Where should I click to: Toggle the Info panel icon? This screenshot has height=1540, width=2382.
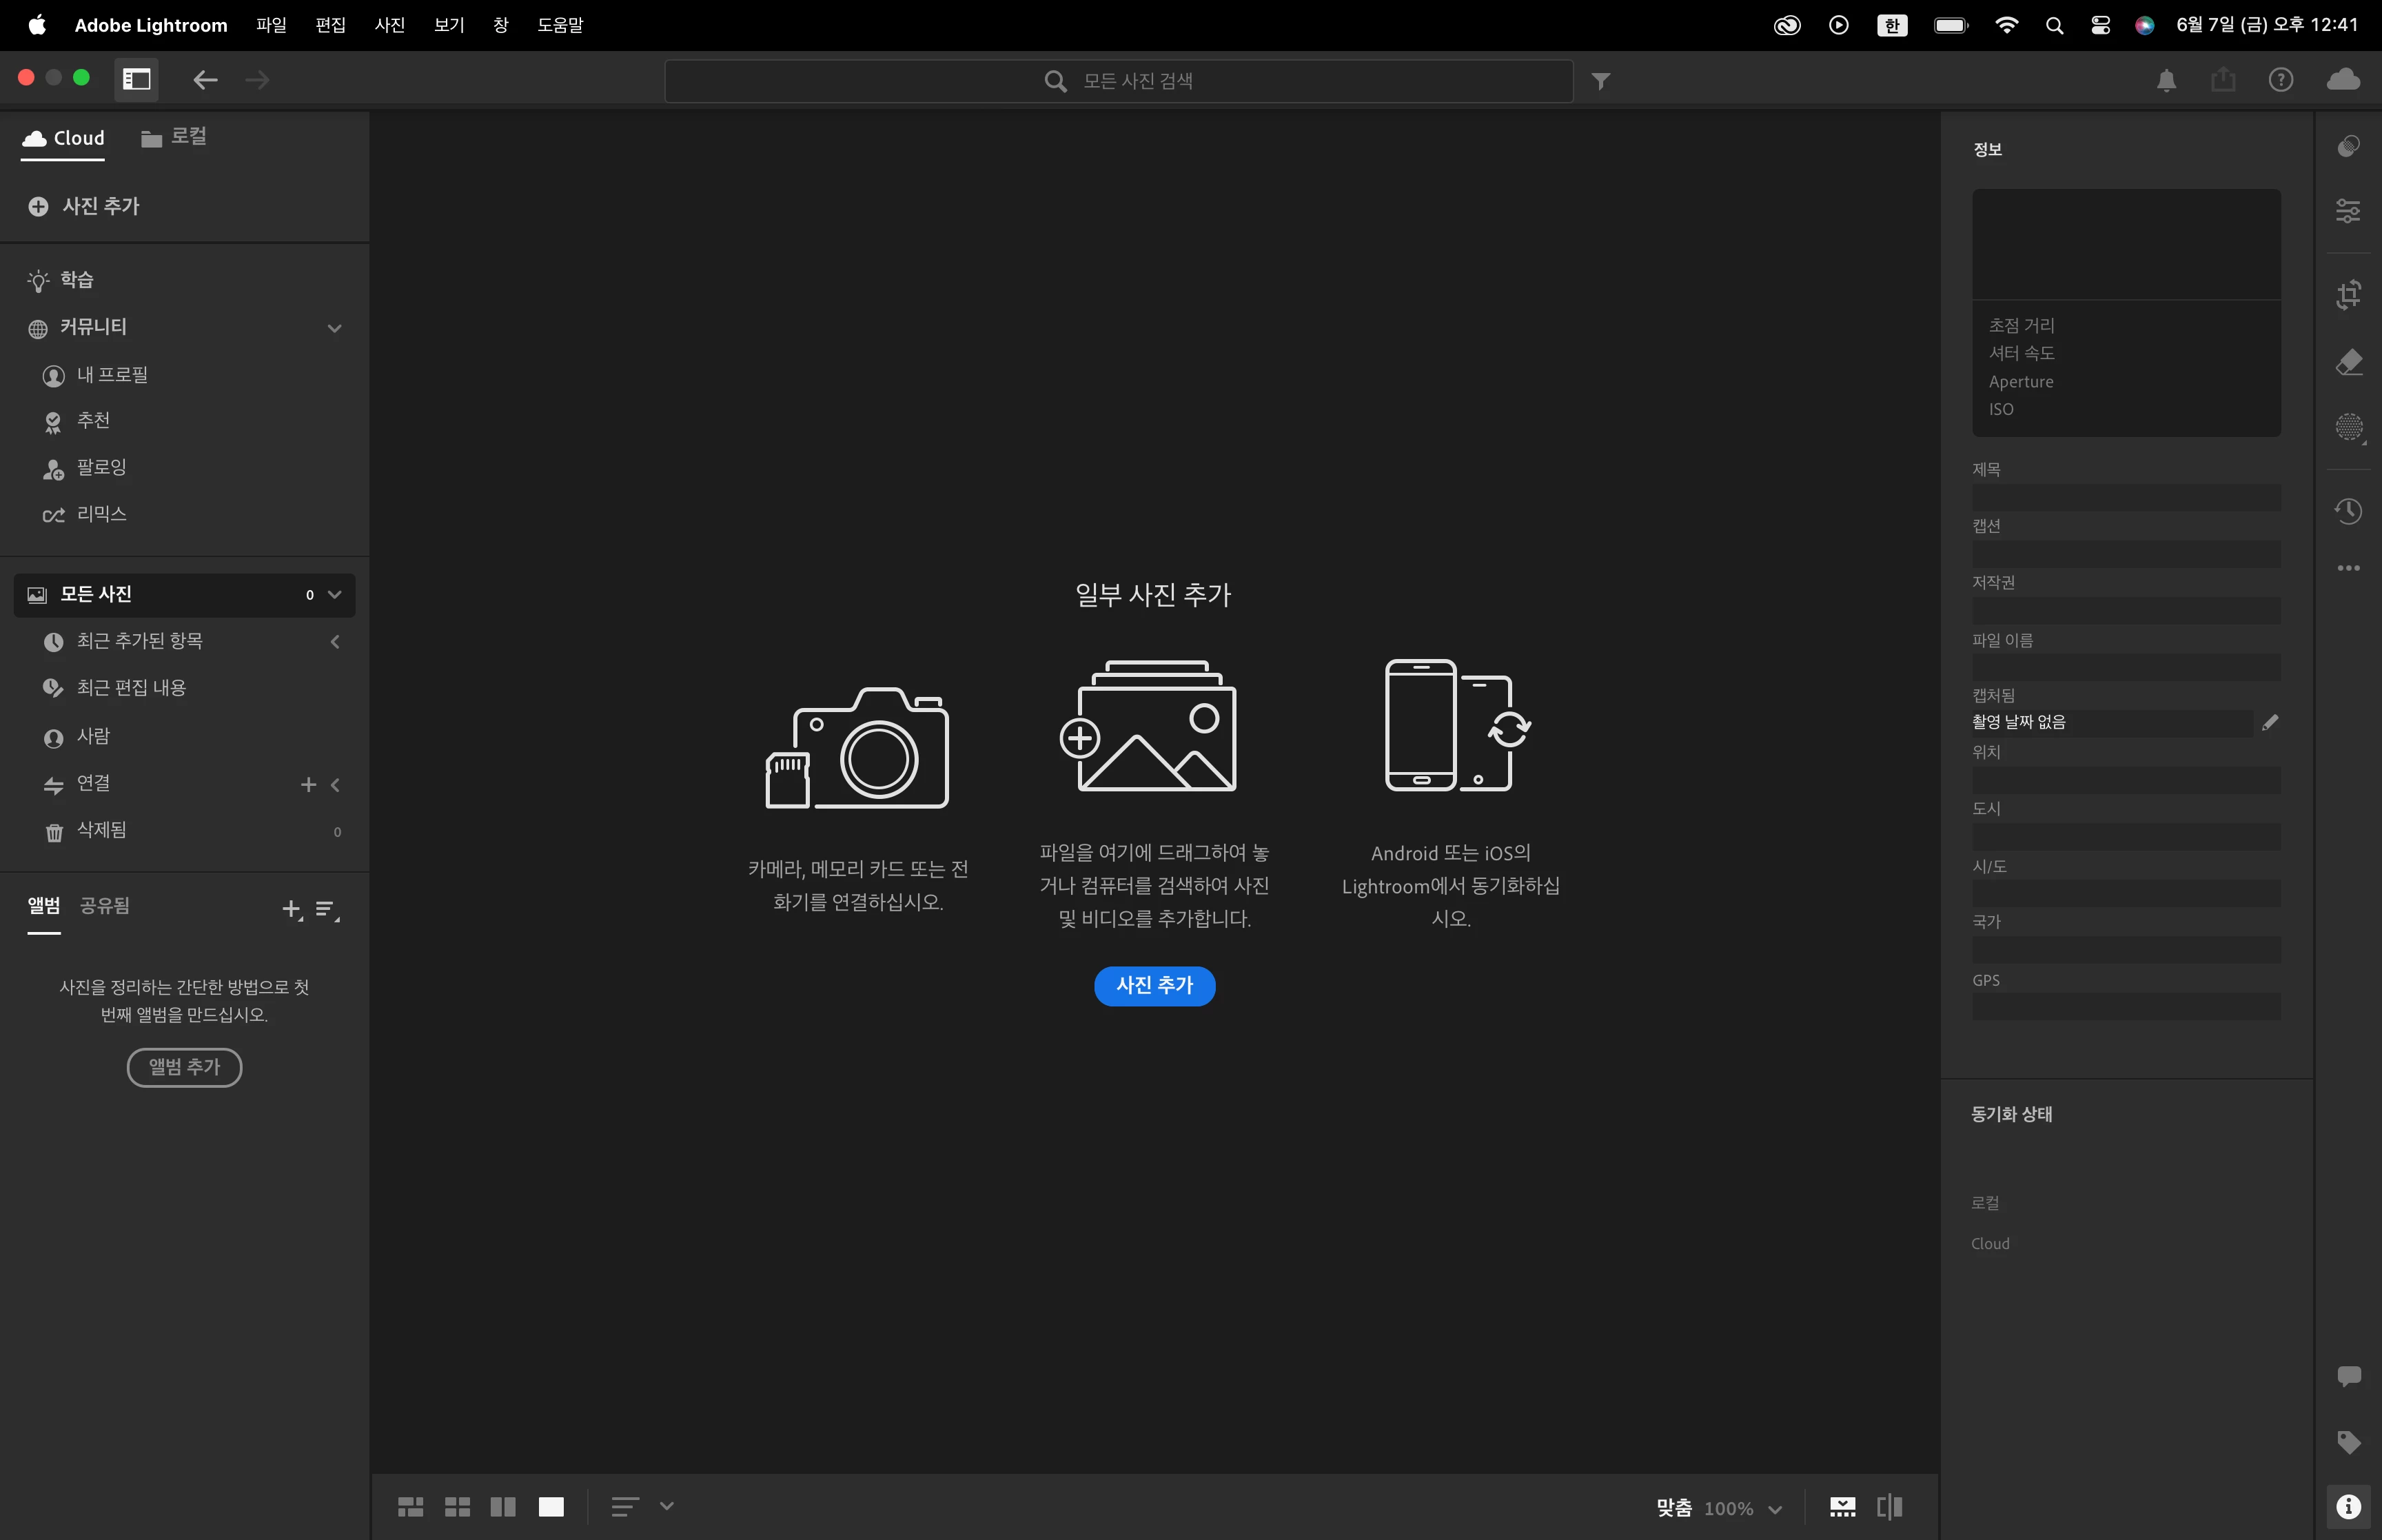click(2348, 1506)
